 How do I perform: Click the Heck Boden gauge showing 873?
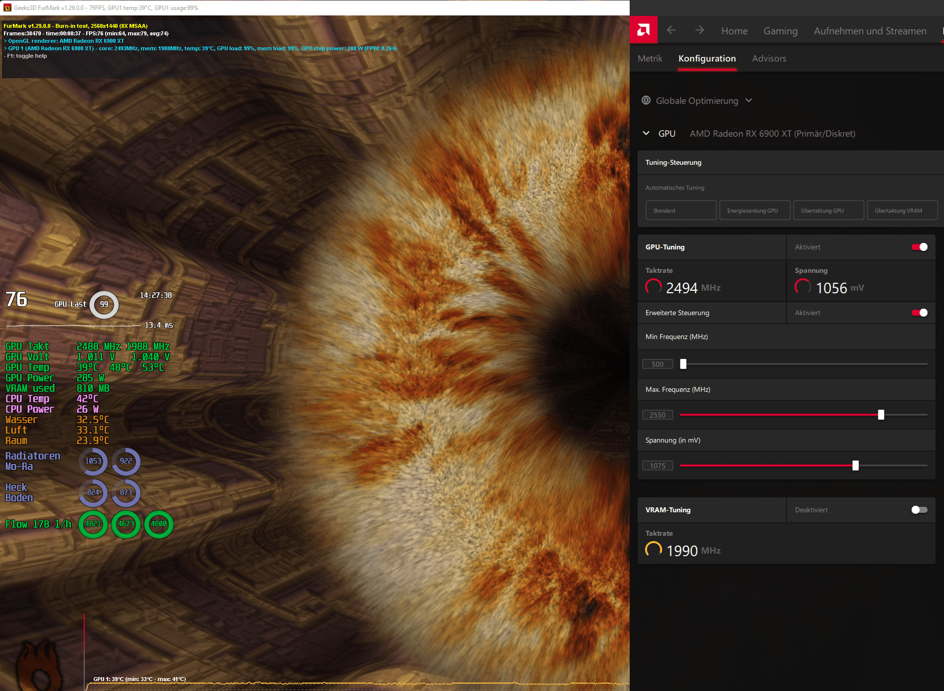click(x=126, y=492)
